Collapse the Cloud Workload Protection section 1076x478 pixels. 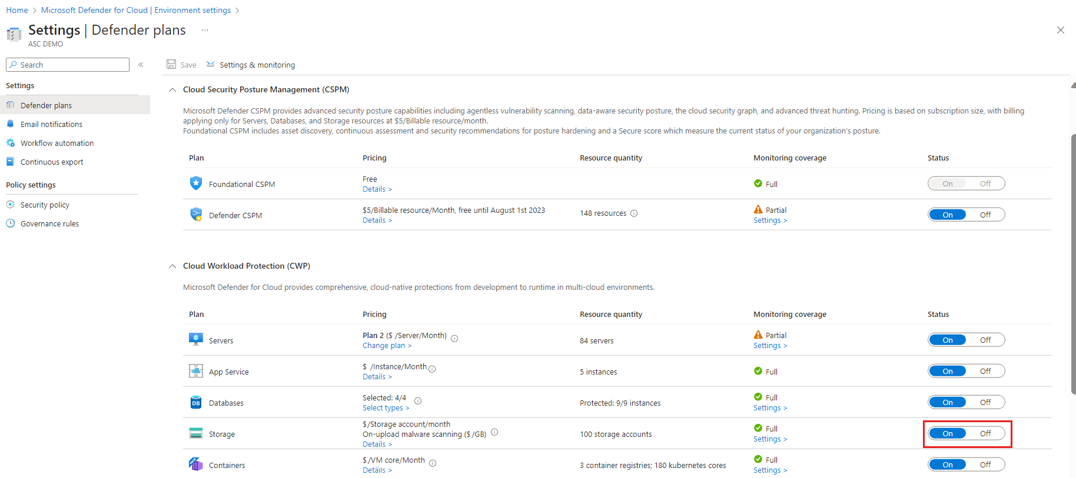pyautogui.click(x=172, y=266)
